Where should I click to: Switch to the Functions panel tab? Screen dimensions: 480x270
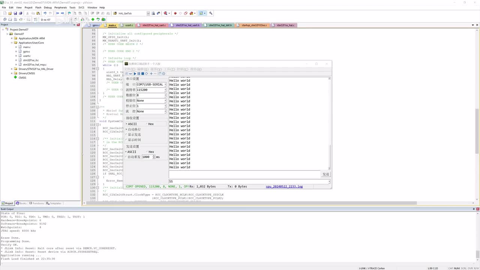(37, 203)
